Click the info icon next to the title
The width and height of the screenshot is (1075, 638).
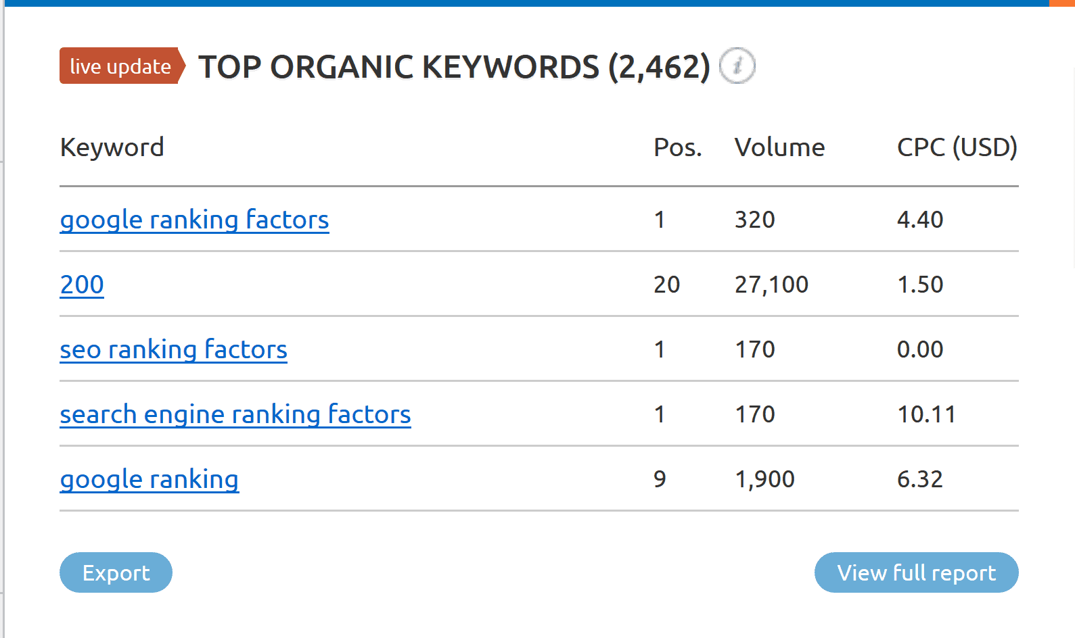tap(737, 66)
